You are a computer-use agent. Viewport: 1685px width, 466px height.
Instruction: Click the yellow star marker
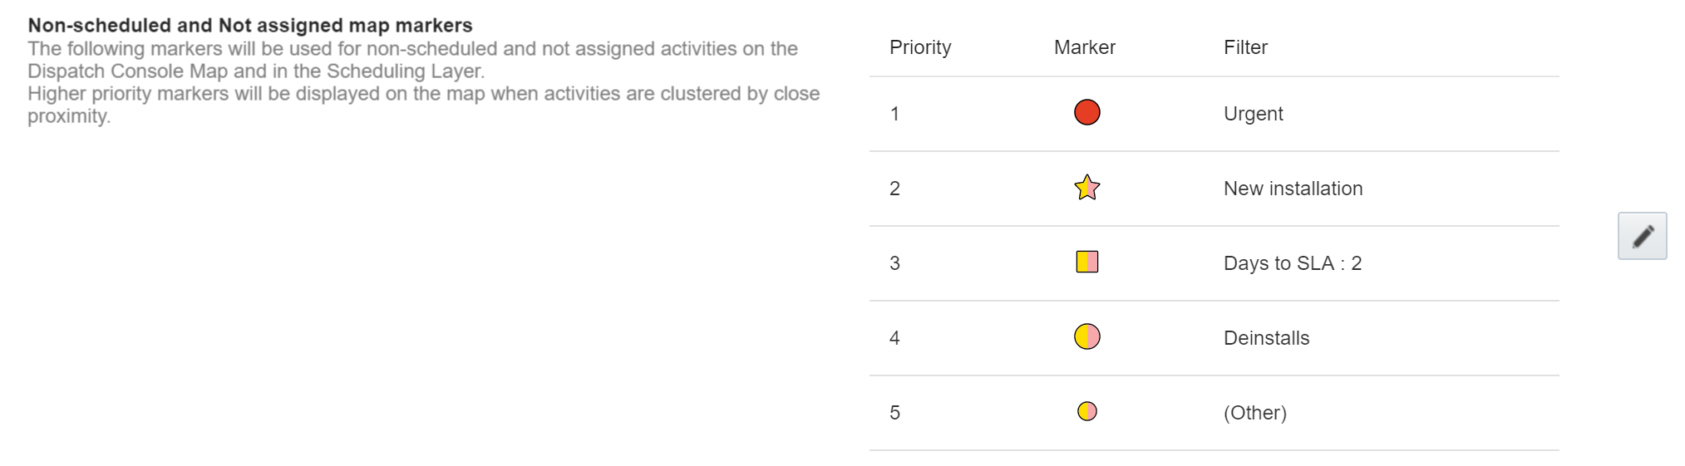pos(1086,188)
